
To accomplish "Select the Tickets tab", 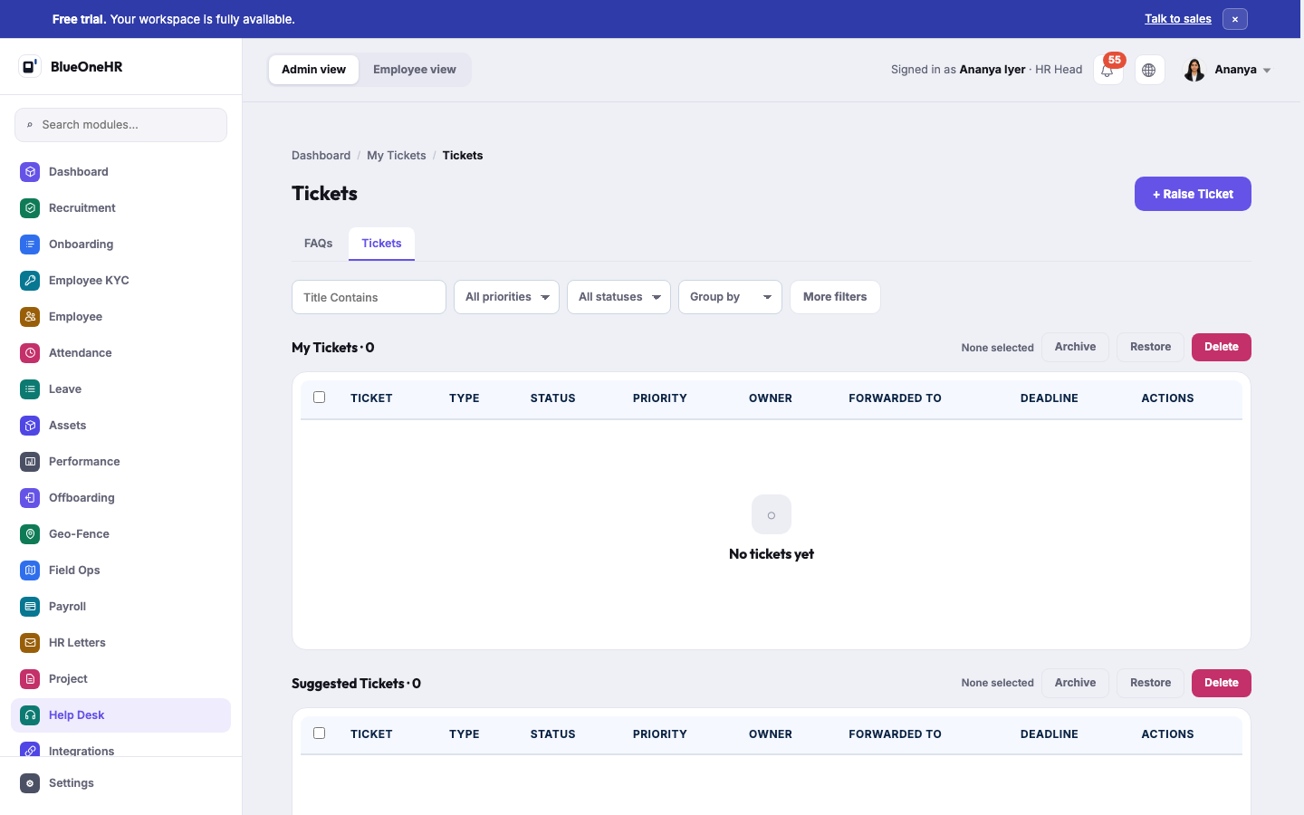I will [381, 243].
